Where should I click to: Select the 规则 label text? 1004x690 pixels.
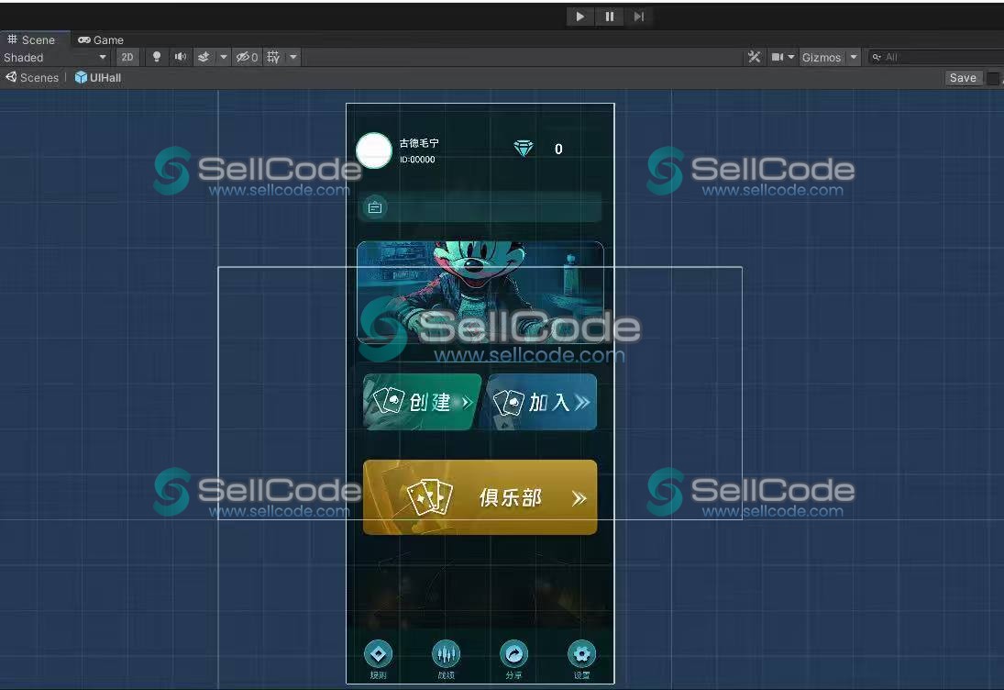coord(379,675)
